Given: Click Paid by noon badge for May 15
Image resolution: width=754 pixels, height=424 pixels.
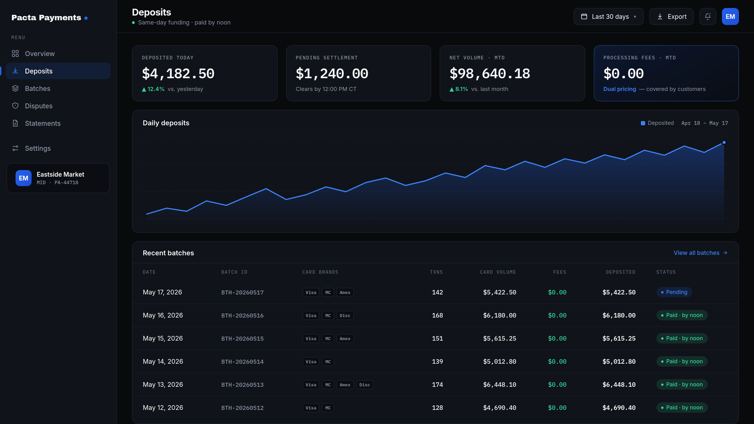Looking at the screenshot, I should (682, 338).
